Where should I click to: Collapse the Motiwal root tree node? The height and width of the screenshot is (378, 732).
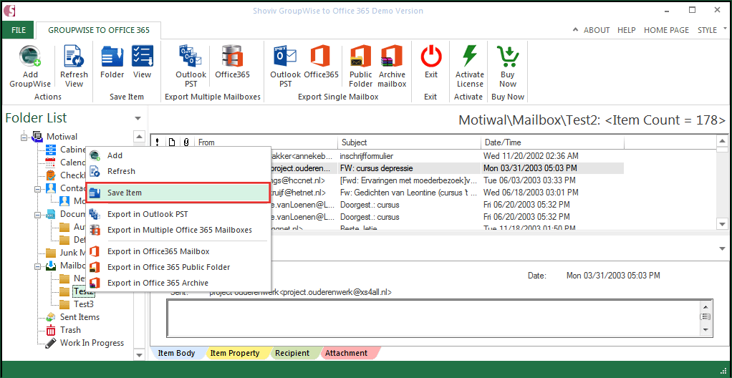pyautogui.click(x=24, y=137)
